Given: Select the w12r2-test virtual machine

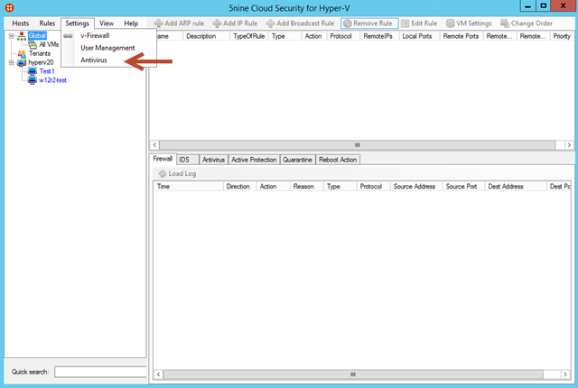Looking at the screenshot, I should [52, 80].
